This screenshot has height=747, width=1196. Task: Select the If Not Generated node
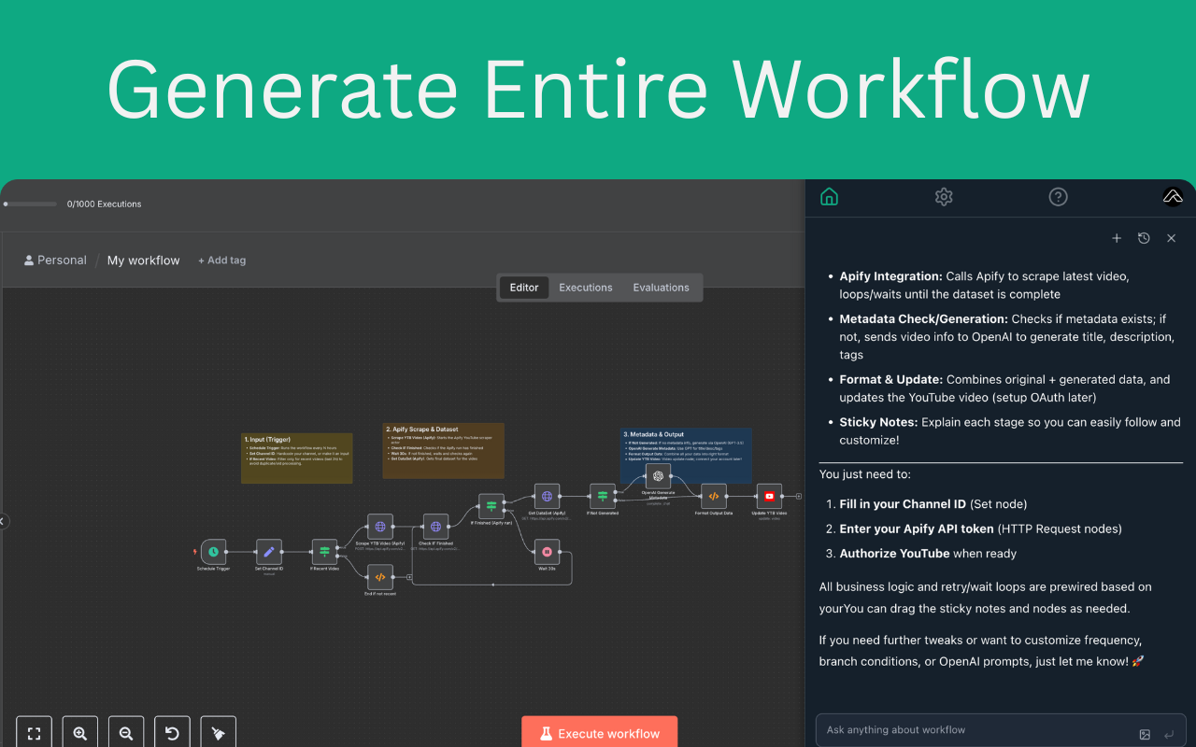click(x=603, y=497)
